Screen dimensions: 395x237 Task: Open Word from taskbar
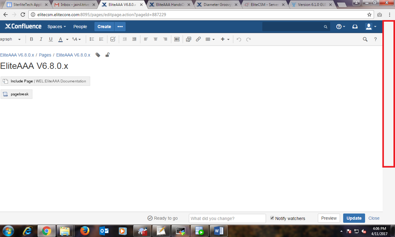pyautogui.click(x=218, y=231)
